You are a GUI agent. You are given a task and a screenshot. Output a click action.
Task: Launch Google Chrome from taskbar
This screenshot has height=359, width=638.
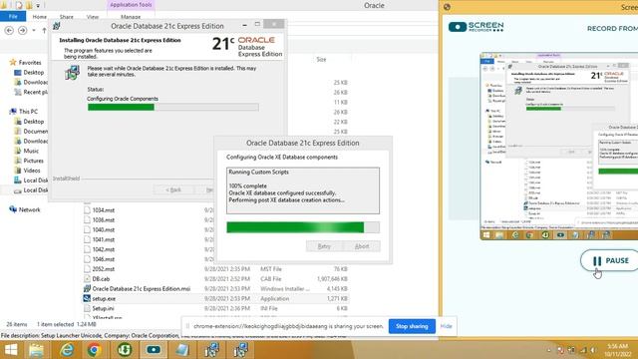point(94,350)
